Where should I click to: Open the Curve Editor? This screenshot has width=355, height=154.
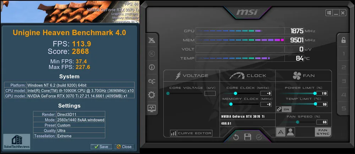point(191,133)
